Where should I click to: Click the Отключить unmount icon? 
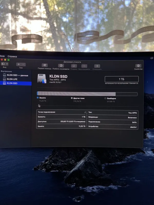(97, 66)
